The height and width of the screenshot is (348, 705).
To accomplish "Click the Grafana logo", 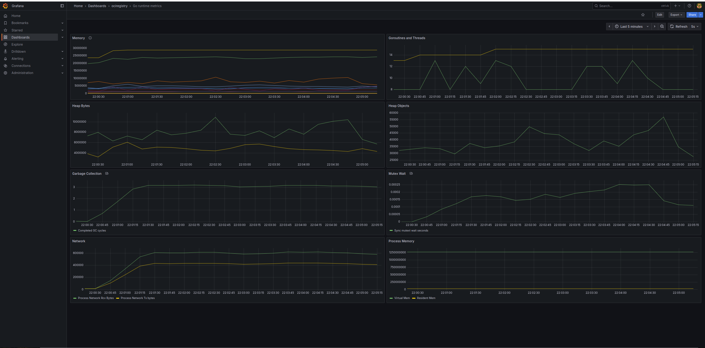I will tap(5, 6).
